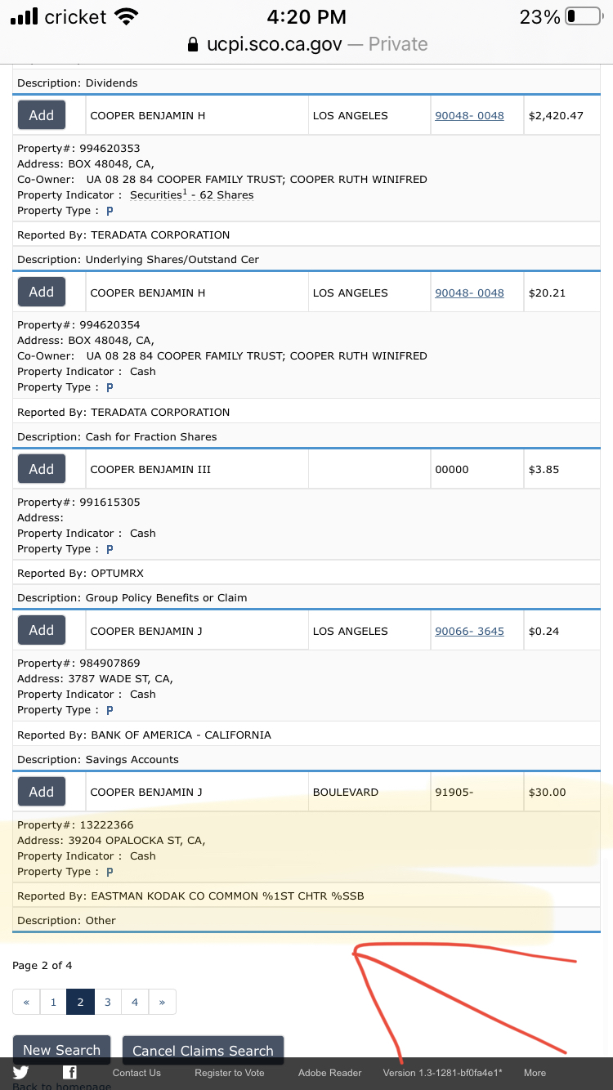
Task: Tap the 4:20 PM clock in status bar
Action: [x=306, y=16]
